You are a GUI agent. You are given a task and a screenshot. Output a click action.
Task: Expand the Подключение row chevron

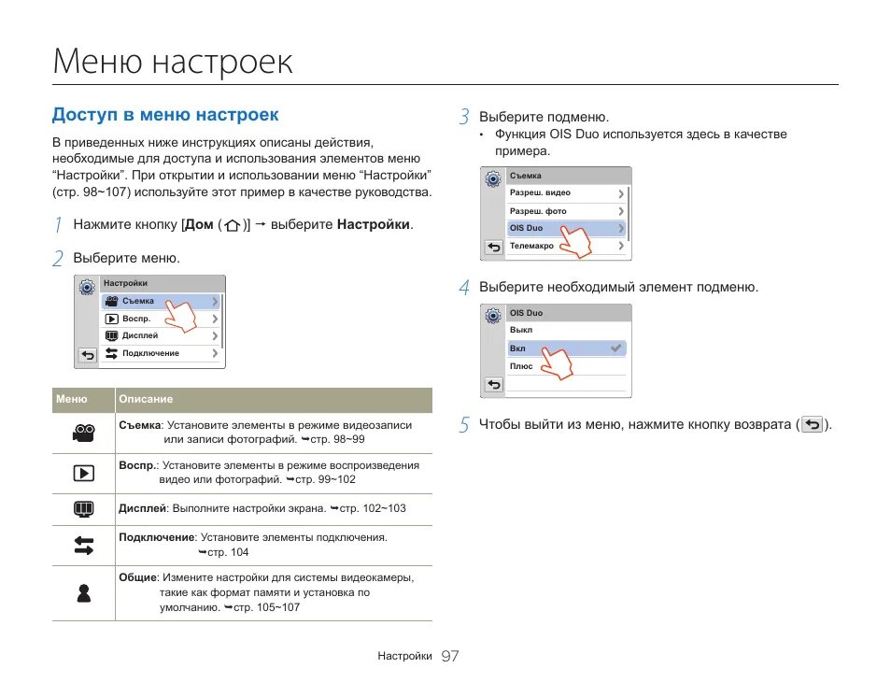point(215,353)
